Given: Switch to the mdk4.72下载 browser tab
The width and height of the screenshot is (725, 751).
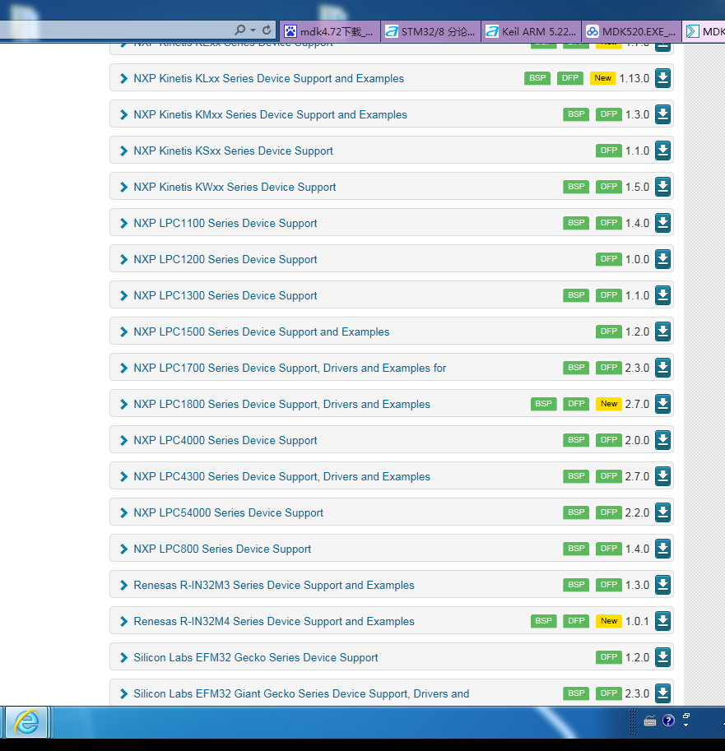Looking at the screenshot, I should point(330,31).
